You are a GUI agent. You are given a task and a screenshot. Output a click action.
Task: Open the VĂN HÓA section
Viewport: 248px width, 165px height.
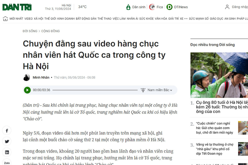(x=161, y=19)
